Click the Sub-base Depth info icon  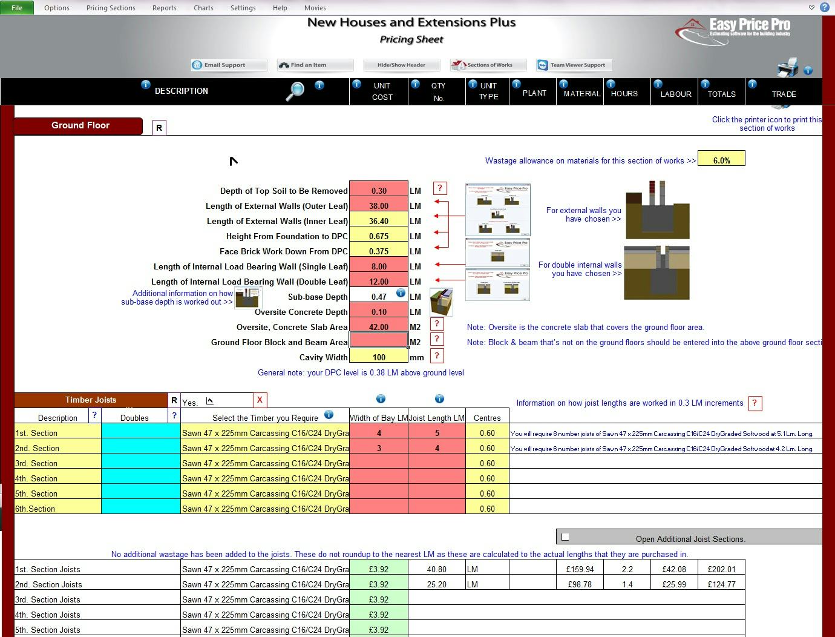pyautogui.click(x=401, y=293)
